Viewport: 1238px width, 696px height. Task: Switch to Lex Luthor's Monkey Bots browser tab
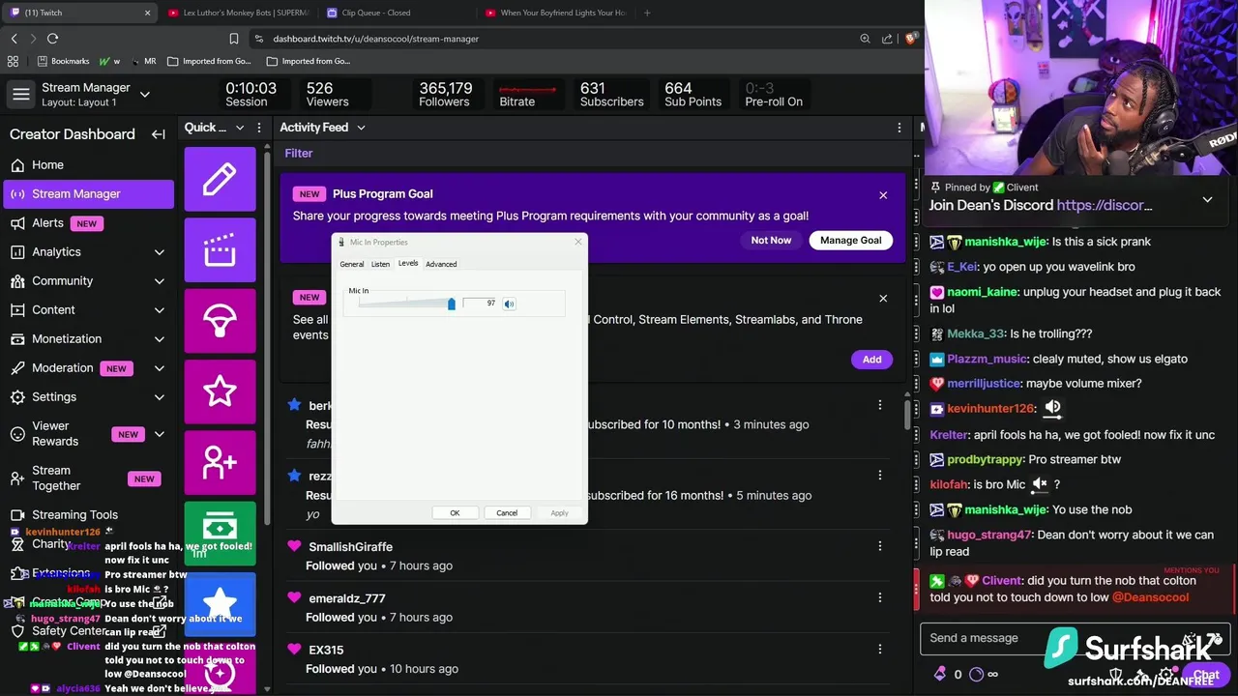[238, 13]
